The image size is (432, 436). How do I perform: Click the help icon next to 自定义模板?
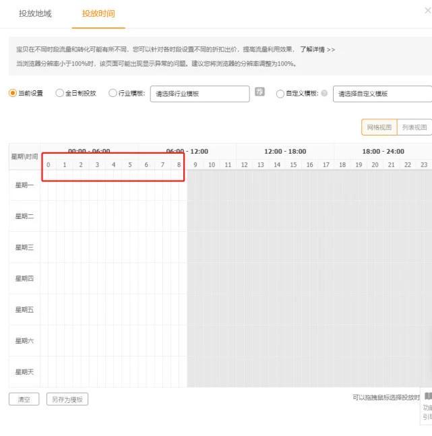point(324,94)
